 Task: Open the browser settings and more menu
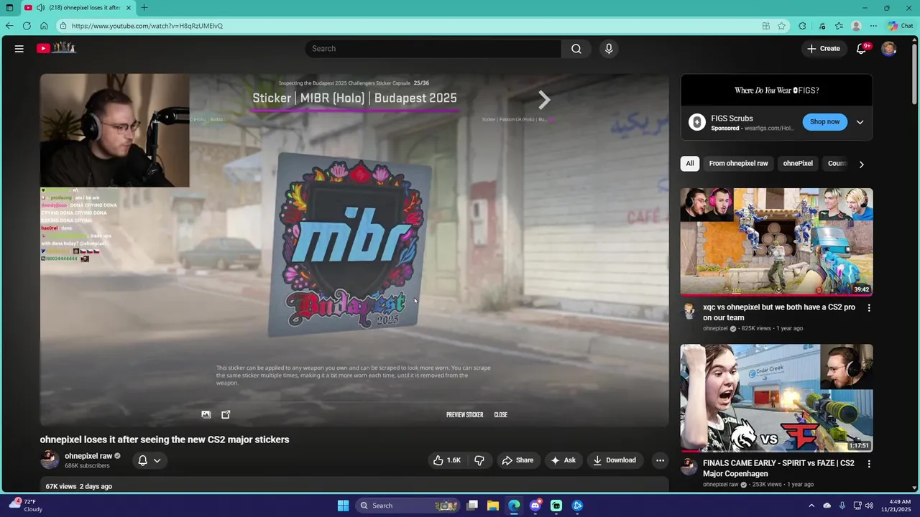point(873,26)
